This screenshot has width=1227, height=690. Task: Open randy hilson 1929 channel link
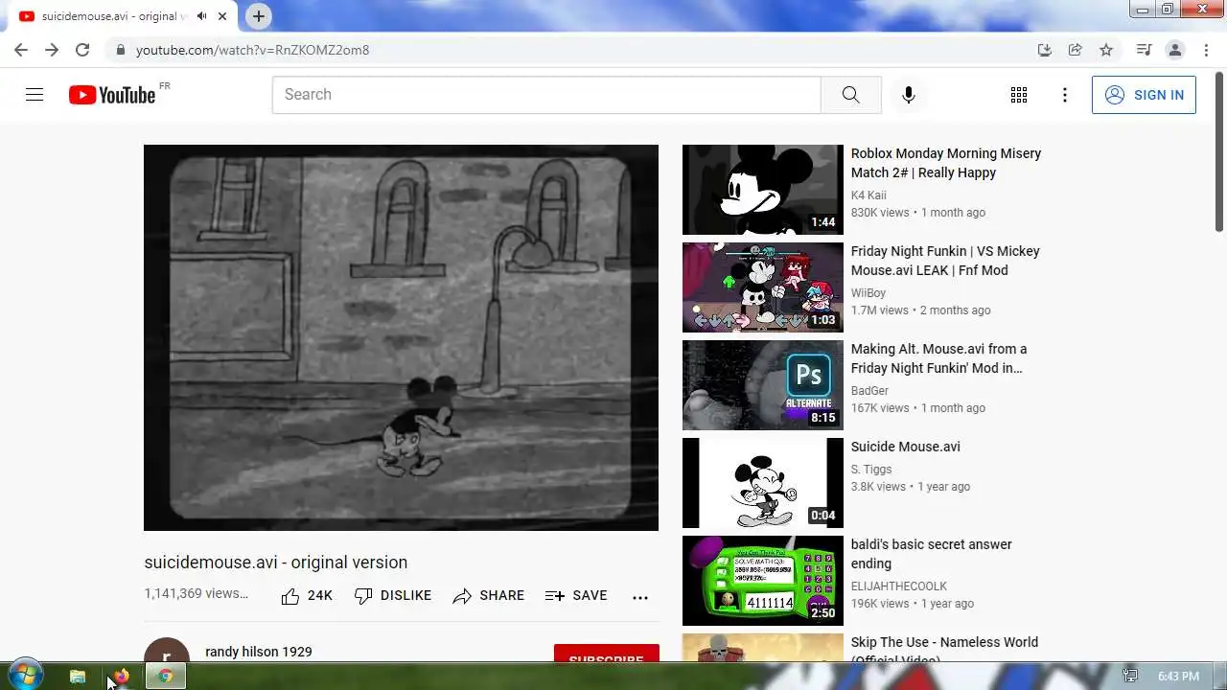(x=259, y=652)
